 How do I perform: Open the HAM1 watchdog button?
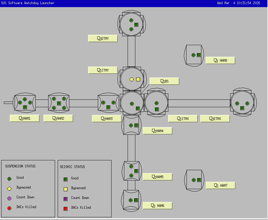coord(25,118)
